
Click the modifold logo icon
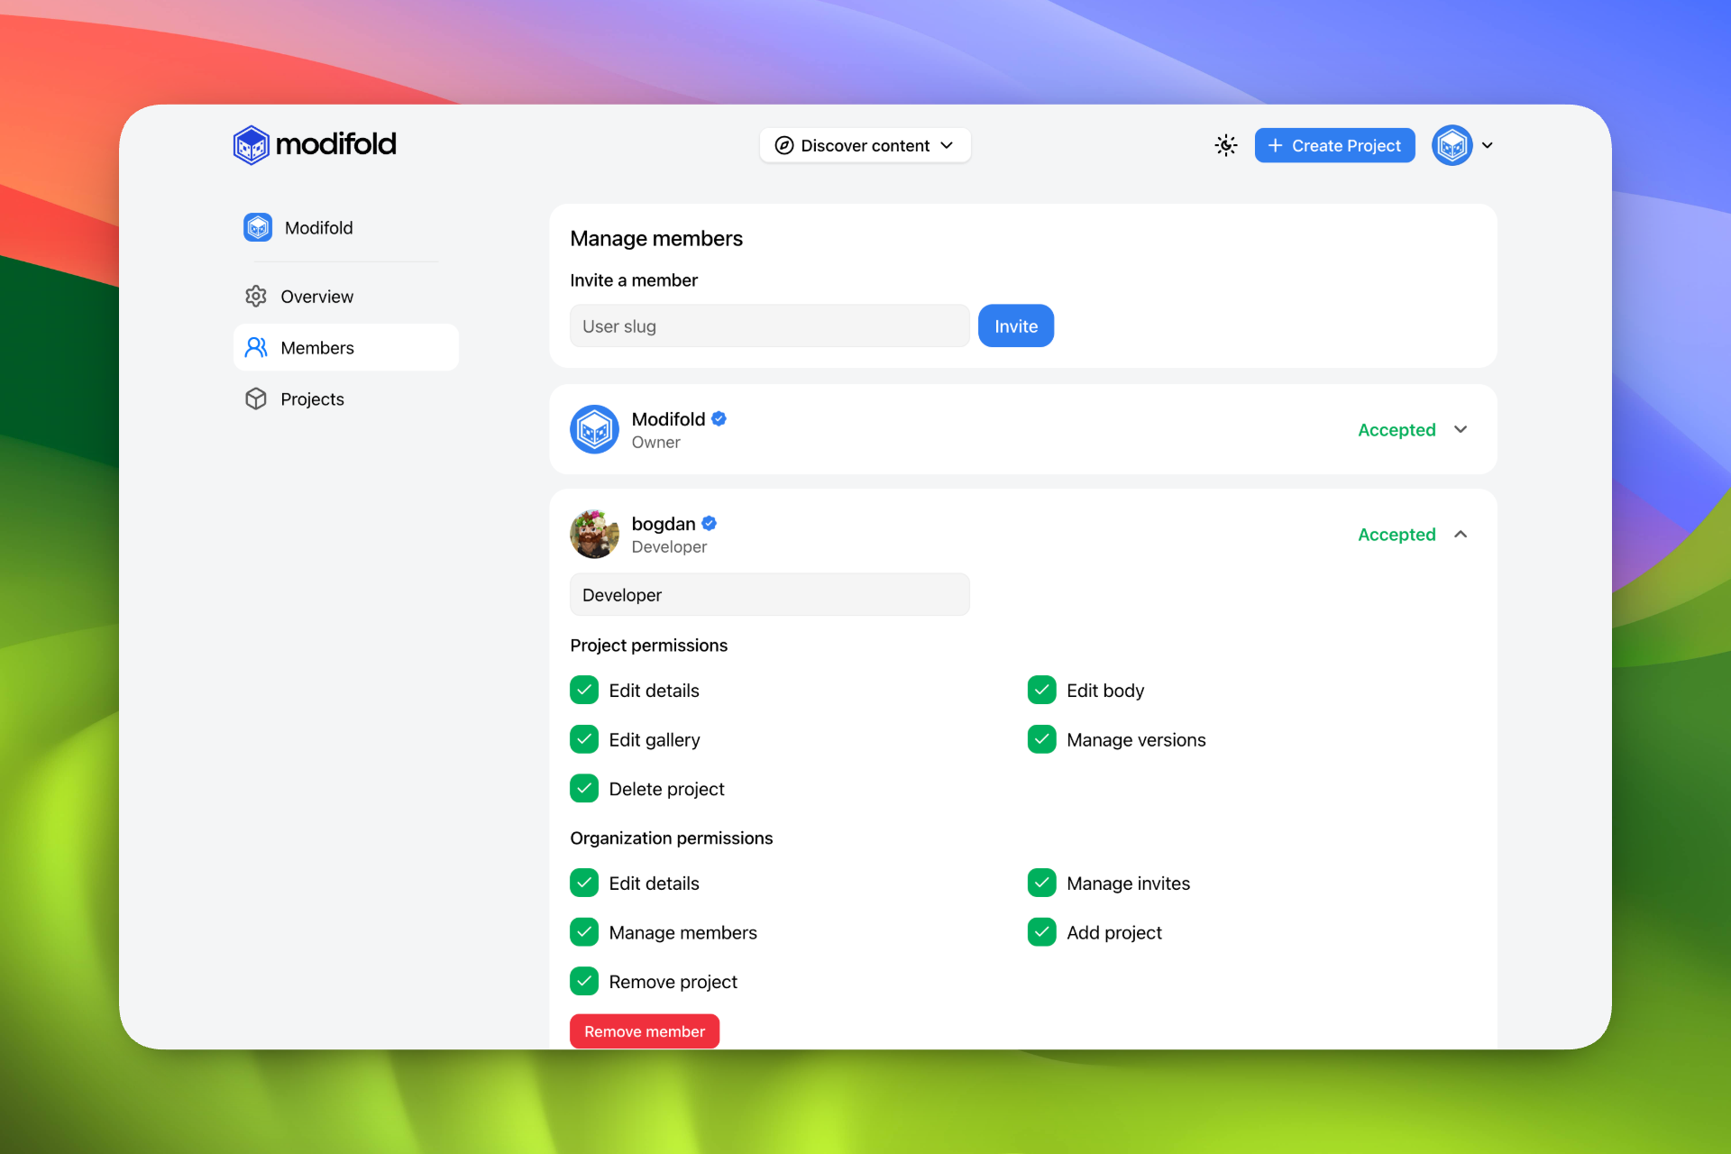pyautogui.click(x=251, y=145)
